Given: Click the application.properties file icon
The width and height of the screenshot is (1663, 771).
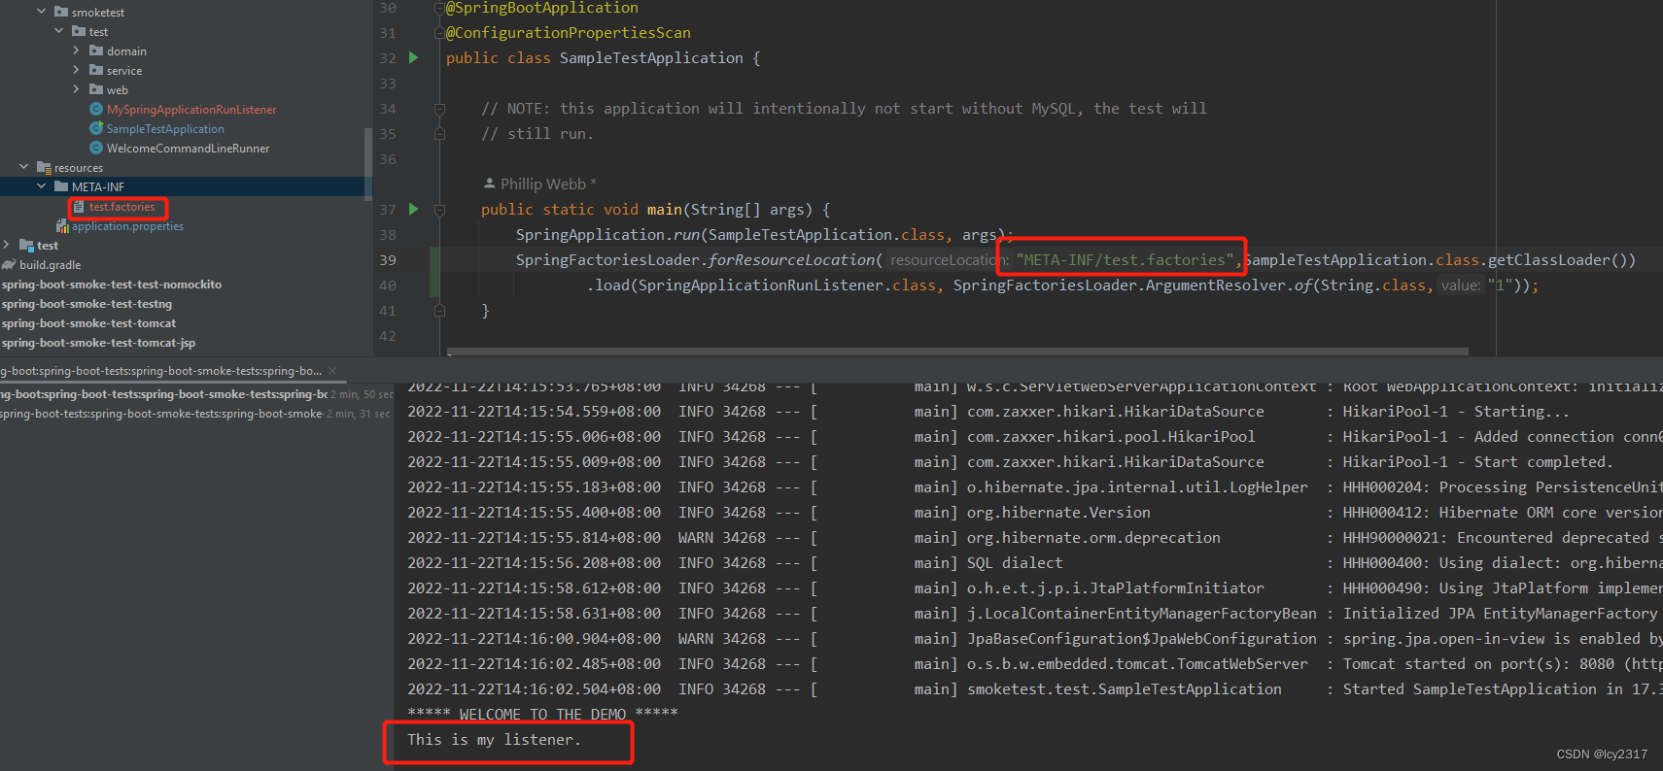Looking at the screenshot, I should tap(62, 225).
